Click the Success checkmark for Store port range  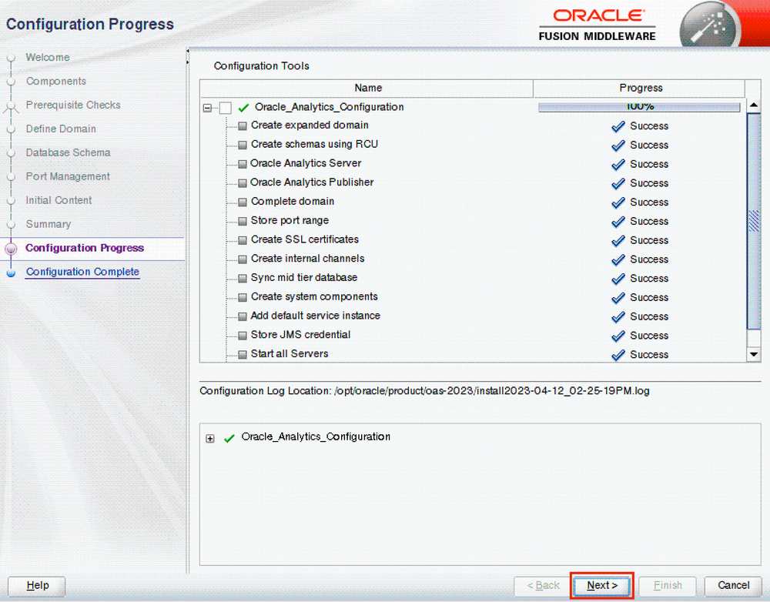coord(618,222)
